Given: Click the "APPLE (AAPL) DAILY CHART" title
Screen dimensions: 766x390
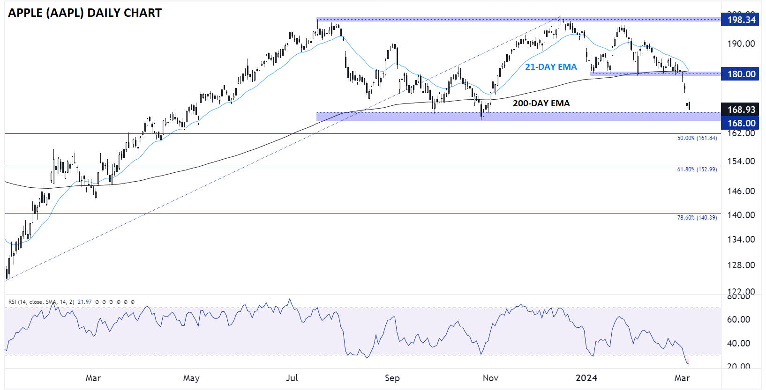Looking at the screenshot, I should [85, 13].
